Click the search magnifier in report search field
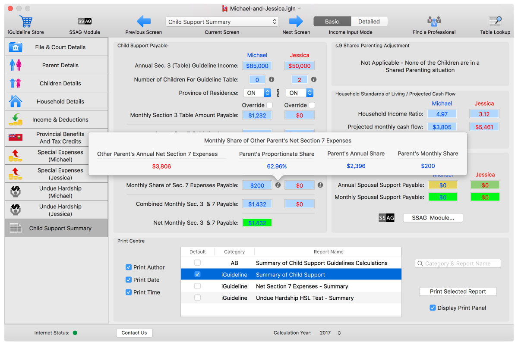The width and height of the screenshot is (518, 345). 420,263
